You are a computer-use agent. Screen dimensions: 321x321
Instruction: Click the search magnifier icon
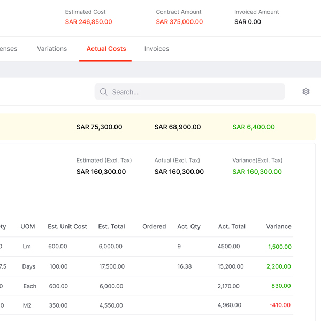point(104,92)
